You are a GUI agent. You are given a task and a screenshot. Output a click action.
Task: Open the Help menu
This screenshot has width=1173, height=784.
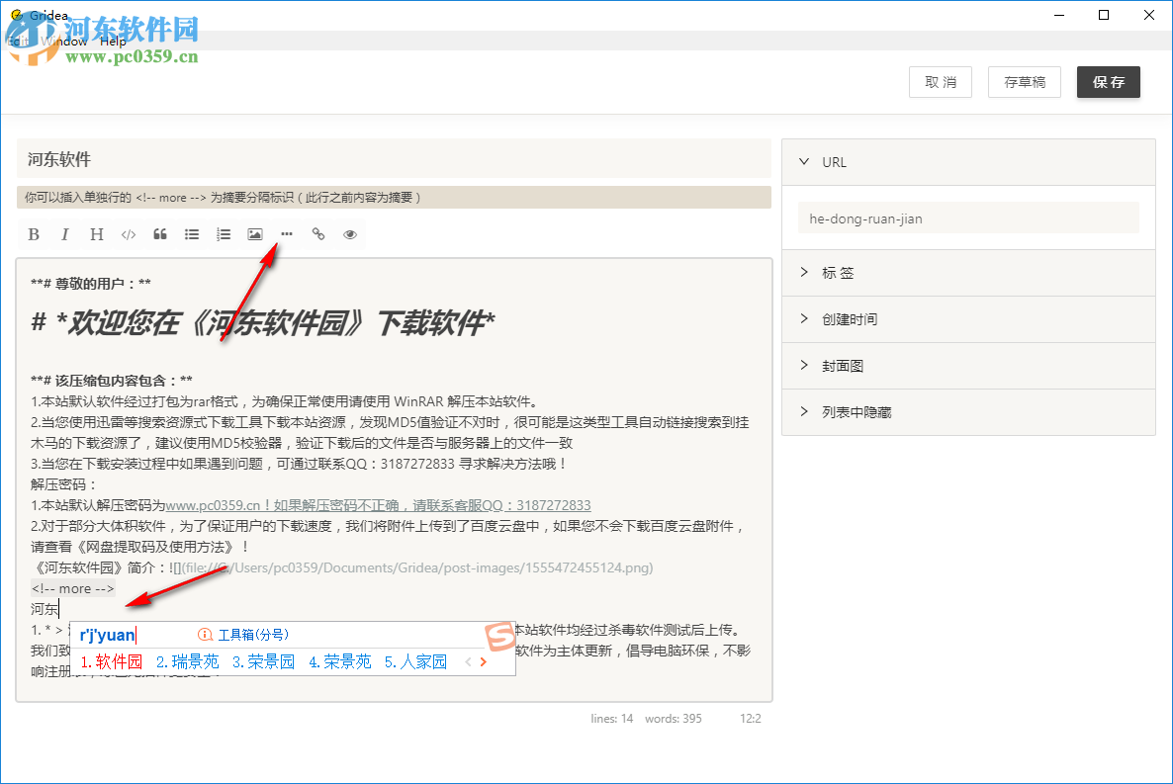pyautogui.click(x=113, y=42)
